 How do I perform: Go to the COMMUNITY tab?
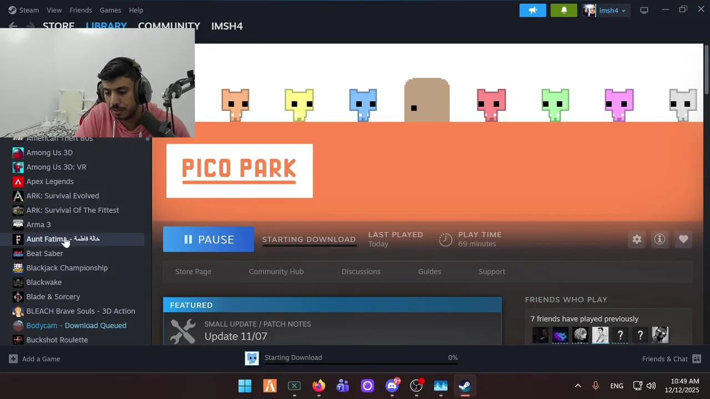coord(169,26)
